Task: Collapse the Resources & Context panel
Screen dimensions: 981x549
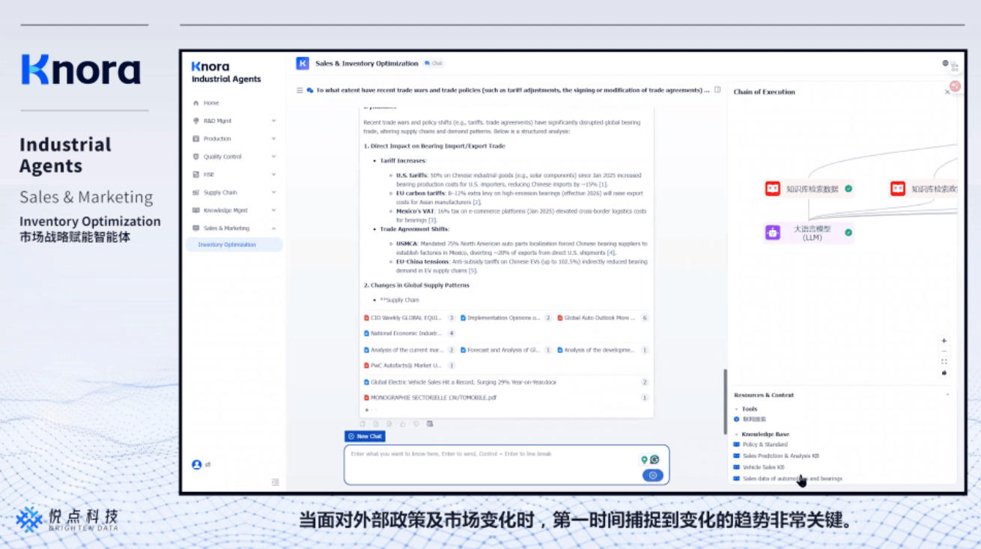Action: coord(947,395)
